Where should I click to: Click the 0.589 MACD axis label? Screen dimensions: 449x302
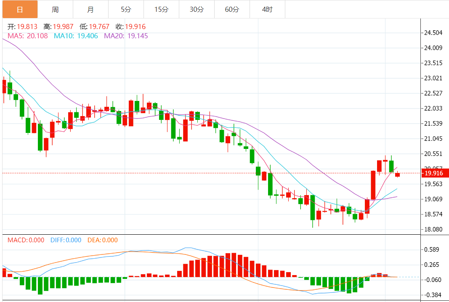click(432, 249)
